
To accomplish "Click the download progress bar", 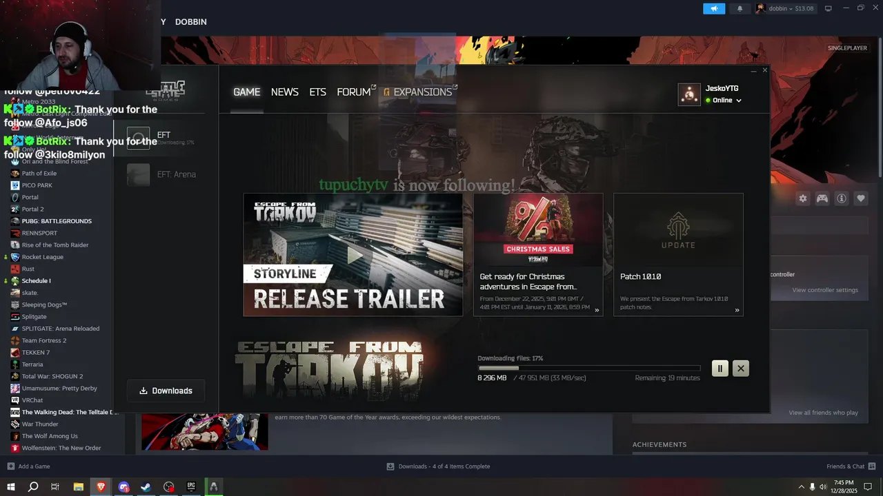I will (x=589, y=369).
